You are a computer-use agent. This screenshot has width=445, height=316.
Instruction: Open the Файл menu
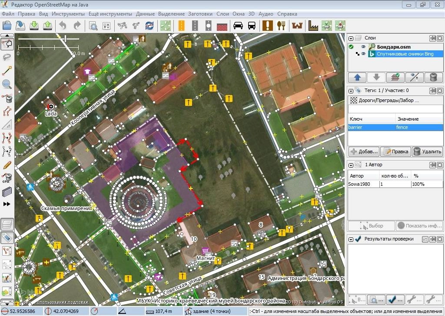pyautogui.click(x=8, y=14)
